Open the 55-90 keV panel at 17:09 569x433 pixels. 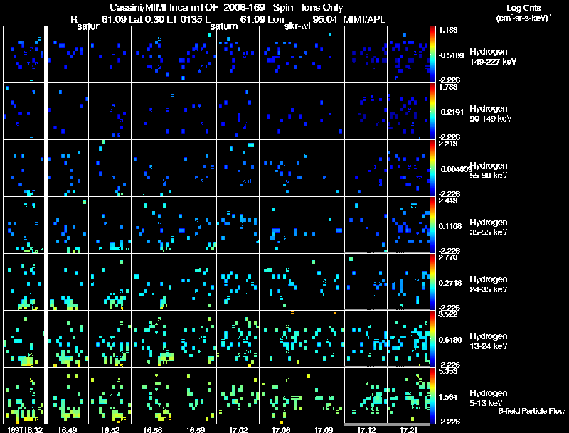pos(324,168)
